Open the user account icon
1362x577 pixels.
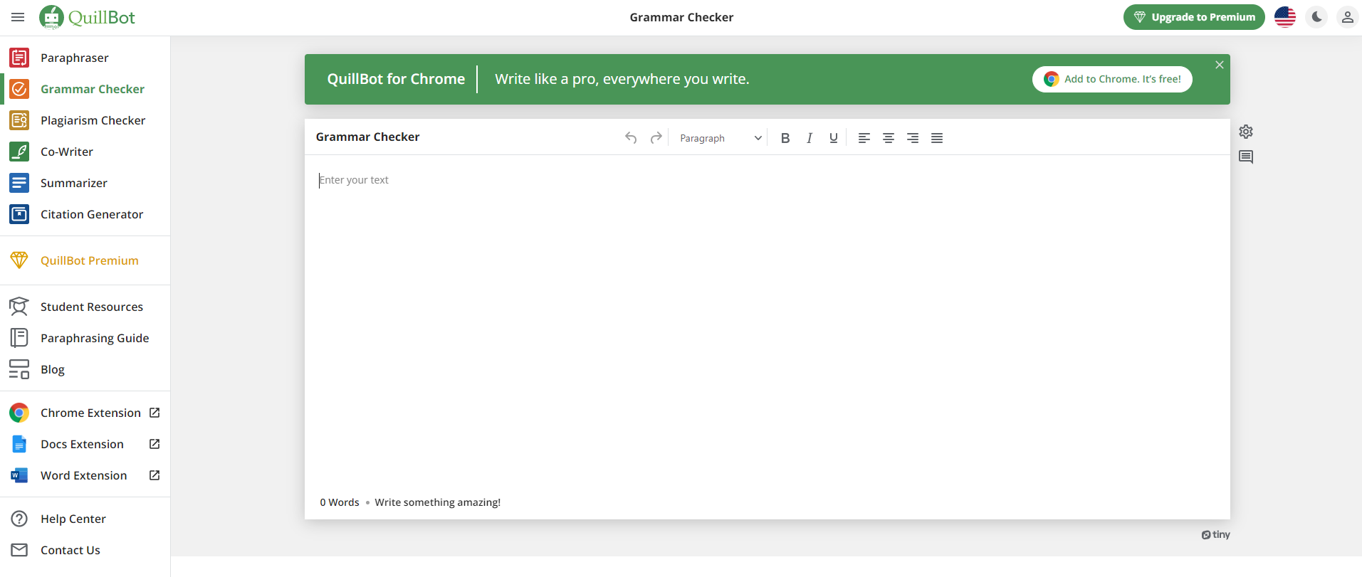[1347, 17]
